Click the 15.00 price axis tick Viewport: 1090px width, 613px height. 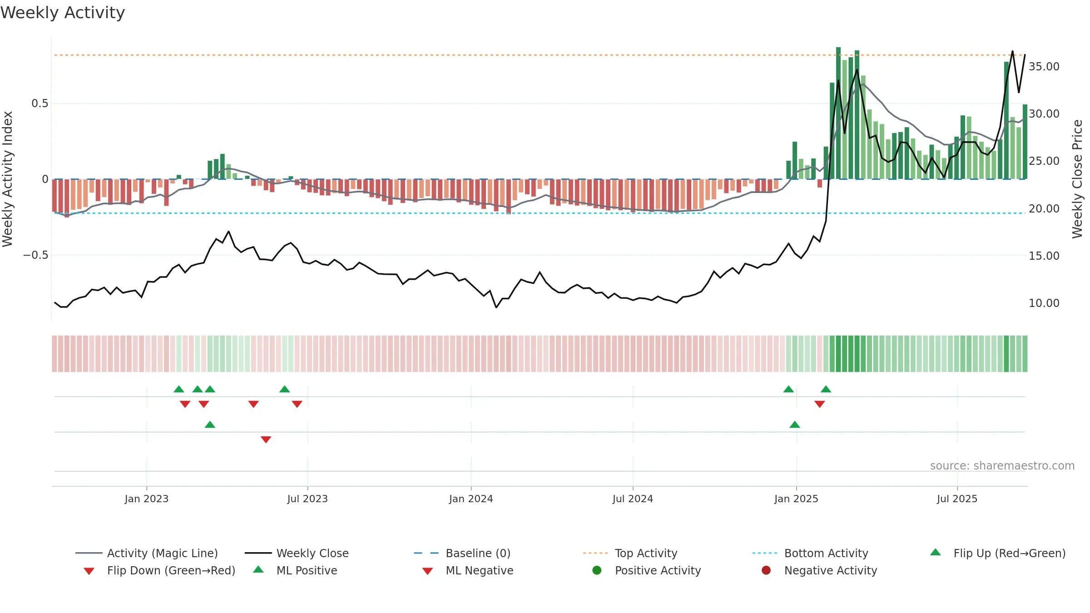tap(1044, 256)
